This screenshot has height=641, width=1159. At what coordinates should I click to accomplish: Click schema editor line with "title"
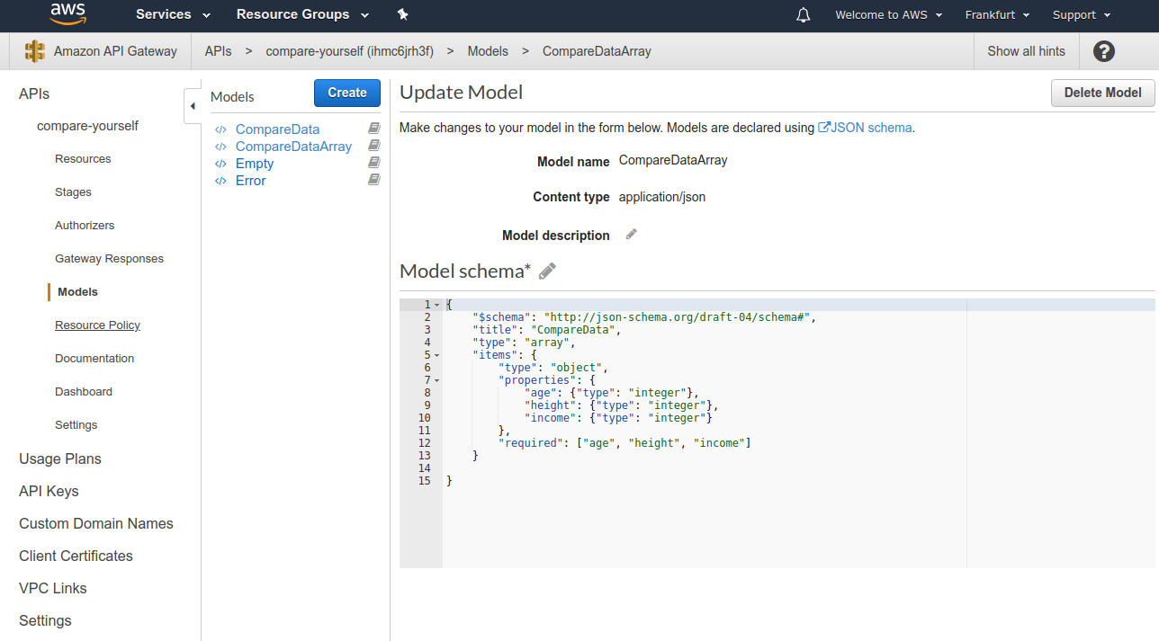click(x=547, y=330)
